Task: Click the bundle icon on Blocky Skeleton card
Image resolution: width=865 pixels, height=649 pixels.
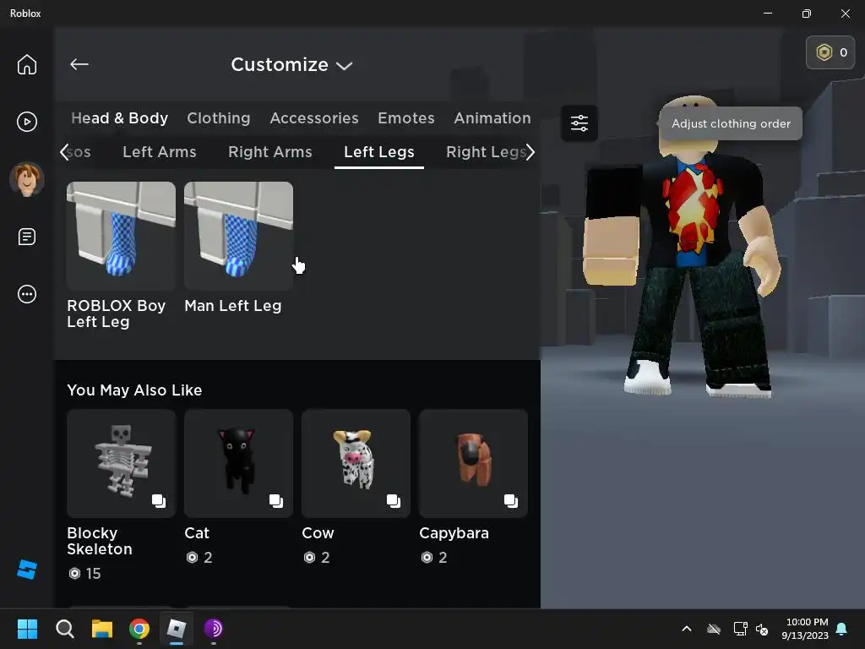Action: pyautogui.click(x=158, y=500)
